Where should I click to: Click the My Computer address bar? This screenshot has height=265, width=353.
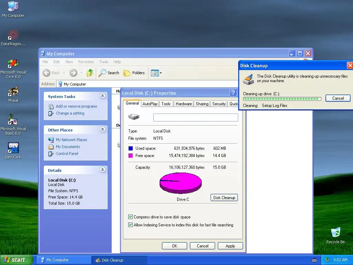[x=148, y=84]
